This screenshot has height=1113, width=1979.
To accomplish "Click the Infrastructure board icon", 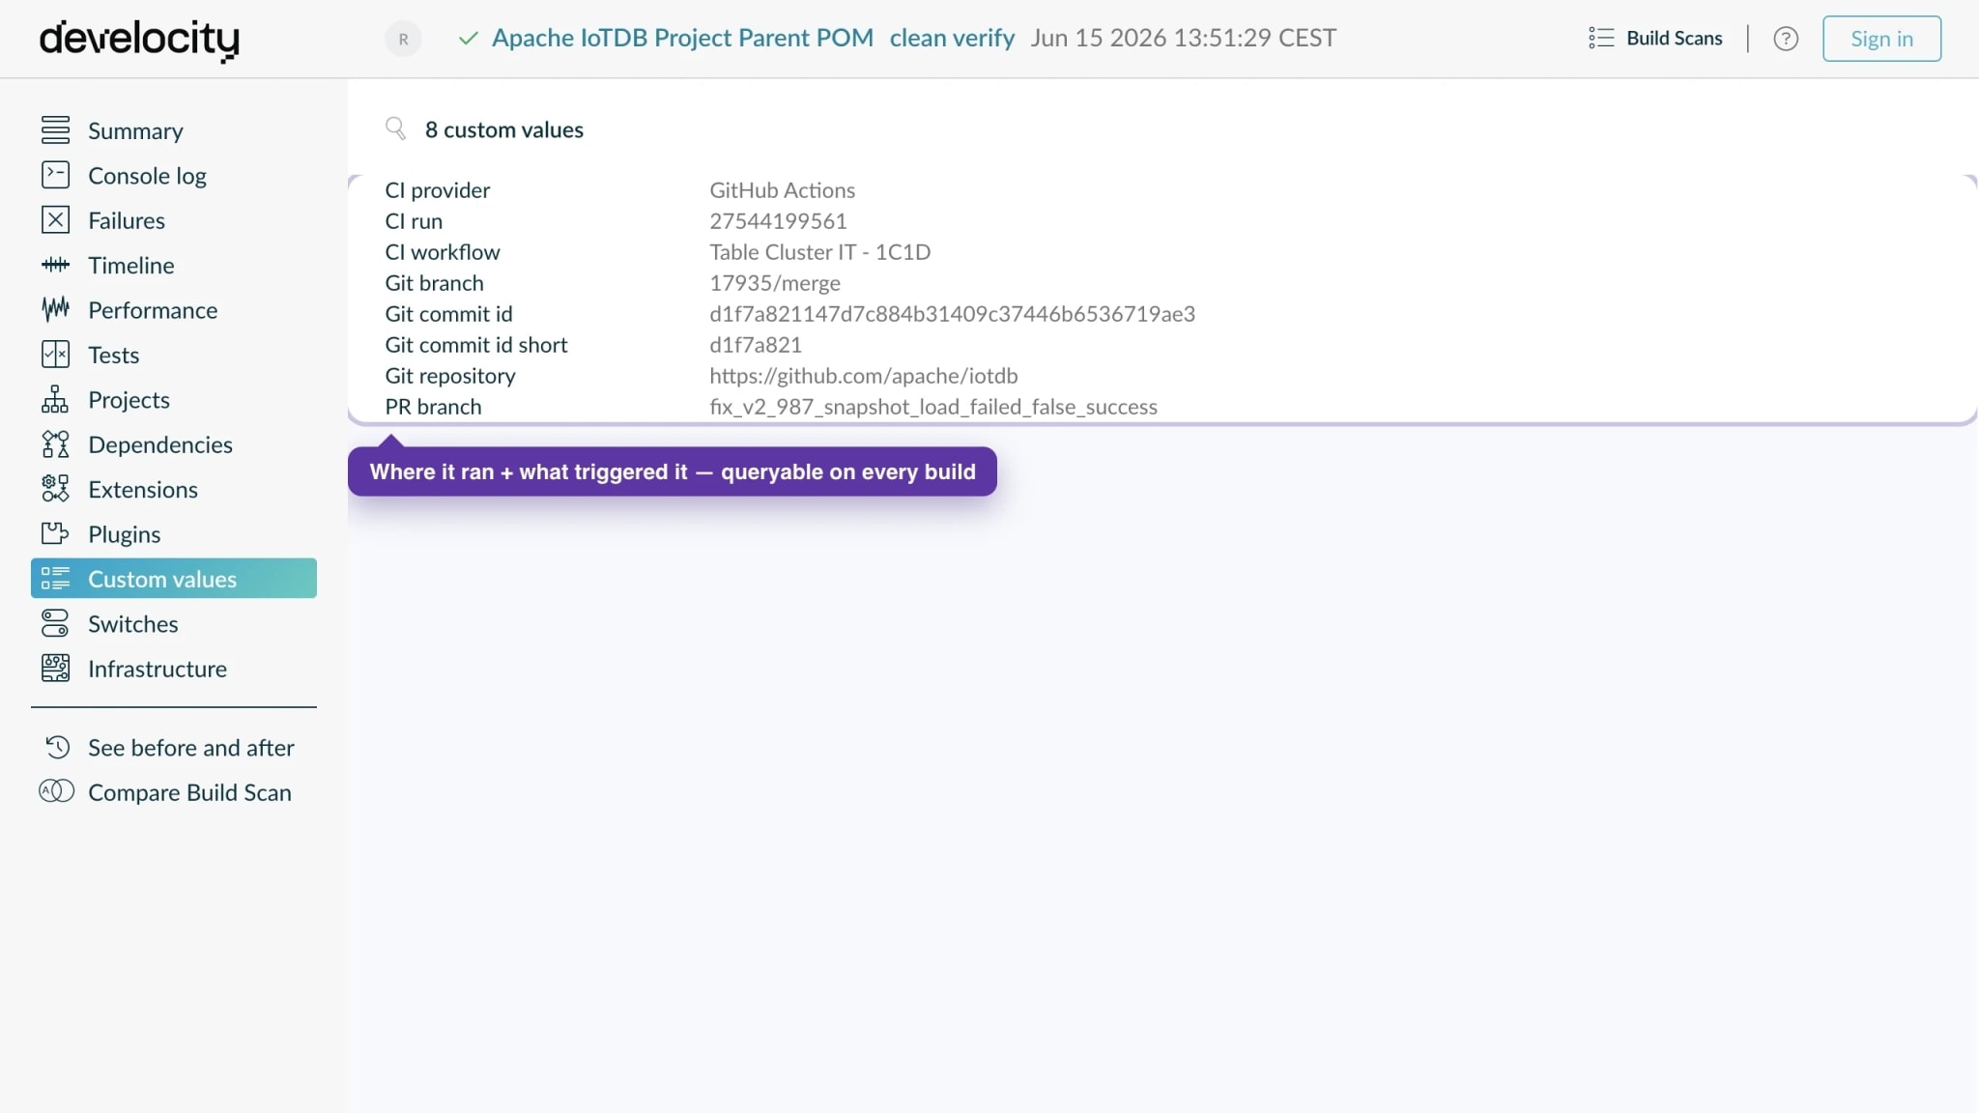I will [55, 669].
